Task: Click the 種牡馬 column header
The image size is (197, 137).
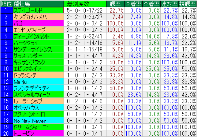Action: (38, 4)
